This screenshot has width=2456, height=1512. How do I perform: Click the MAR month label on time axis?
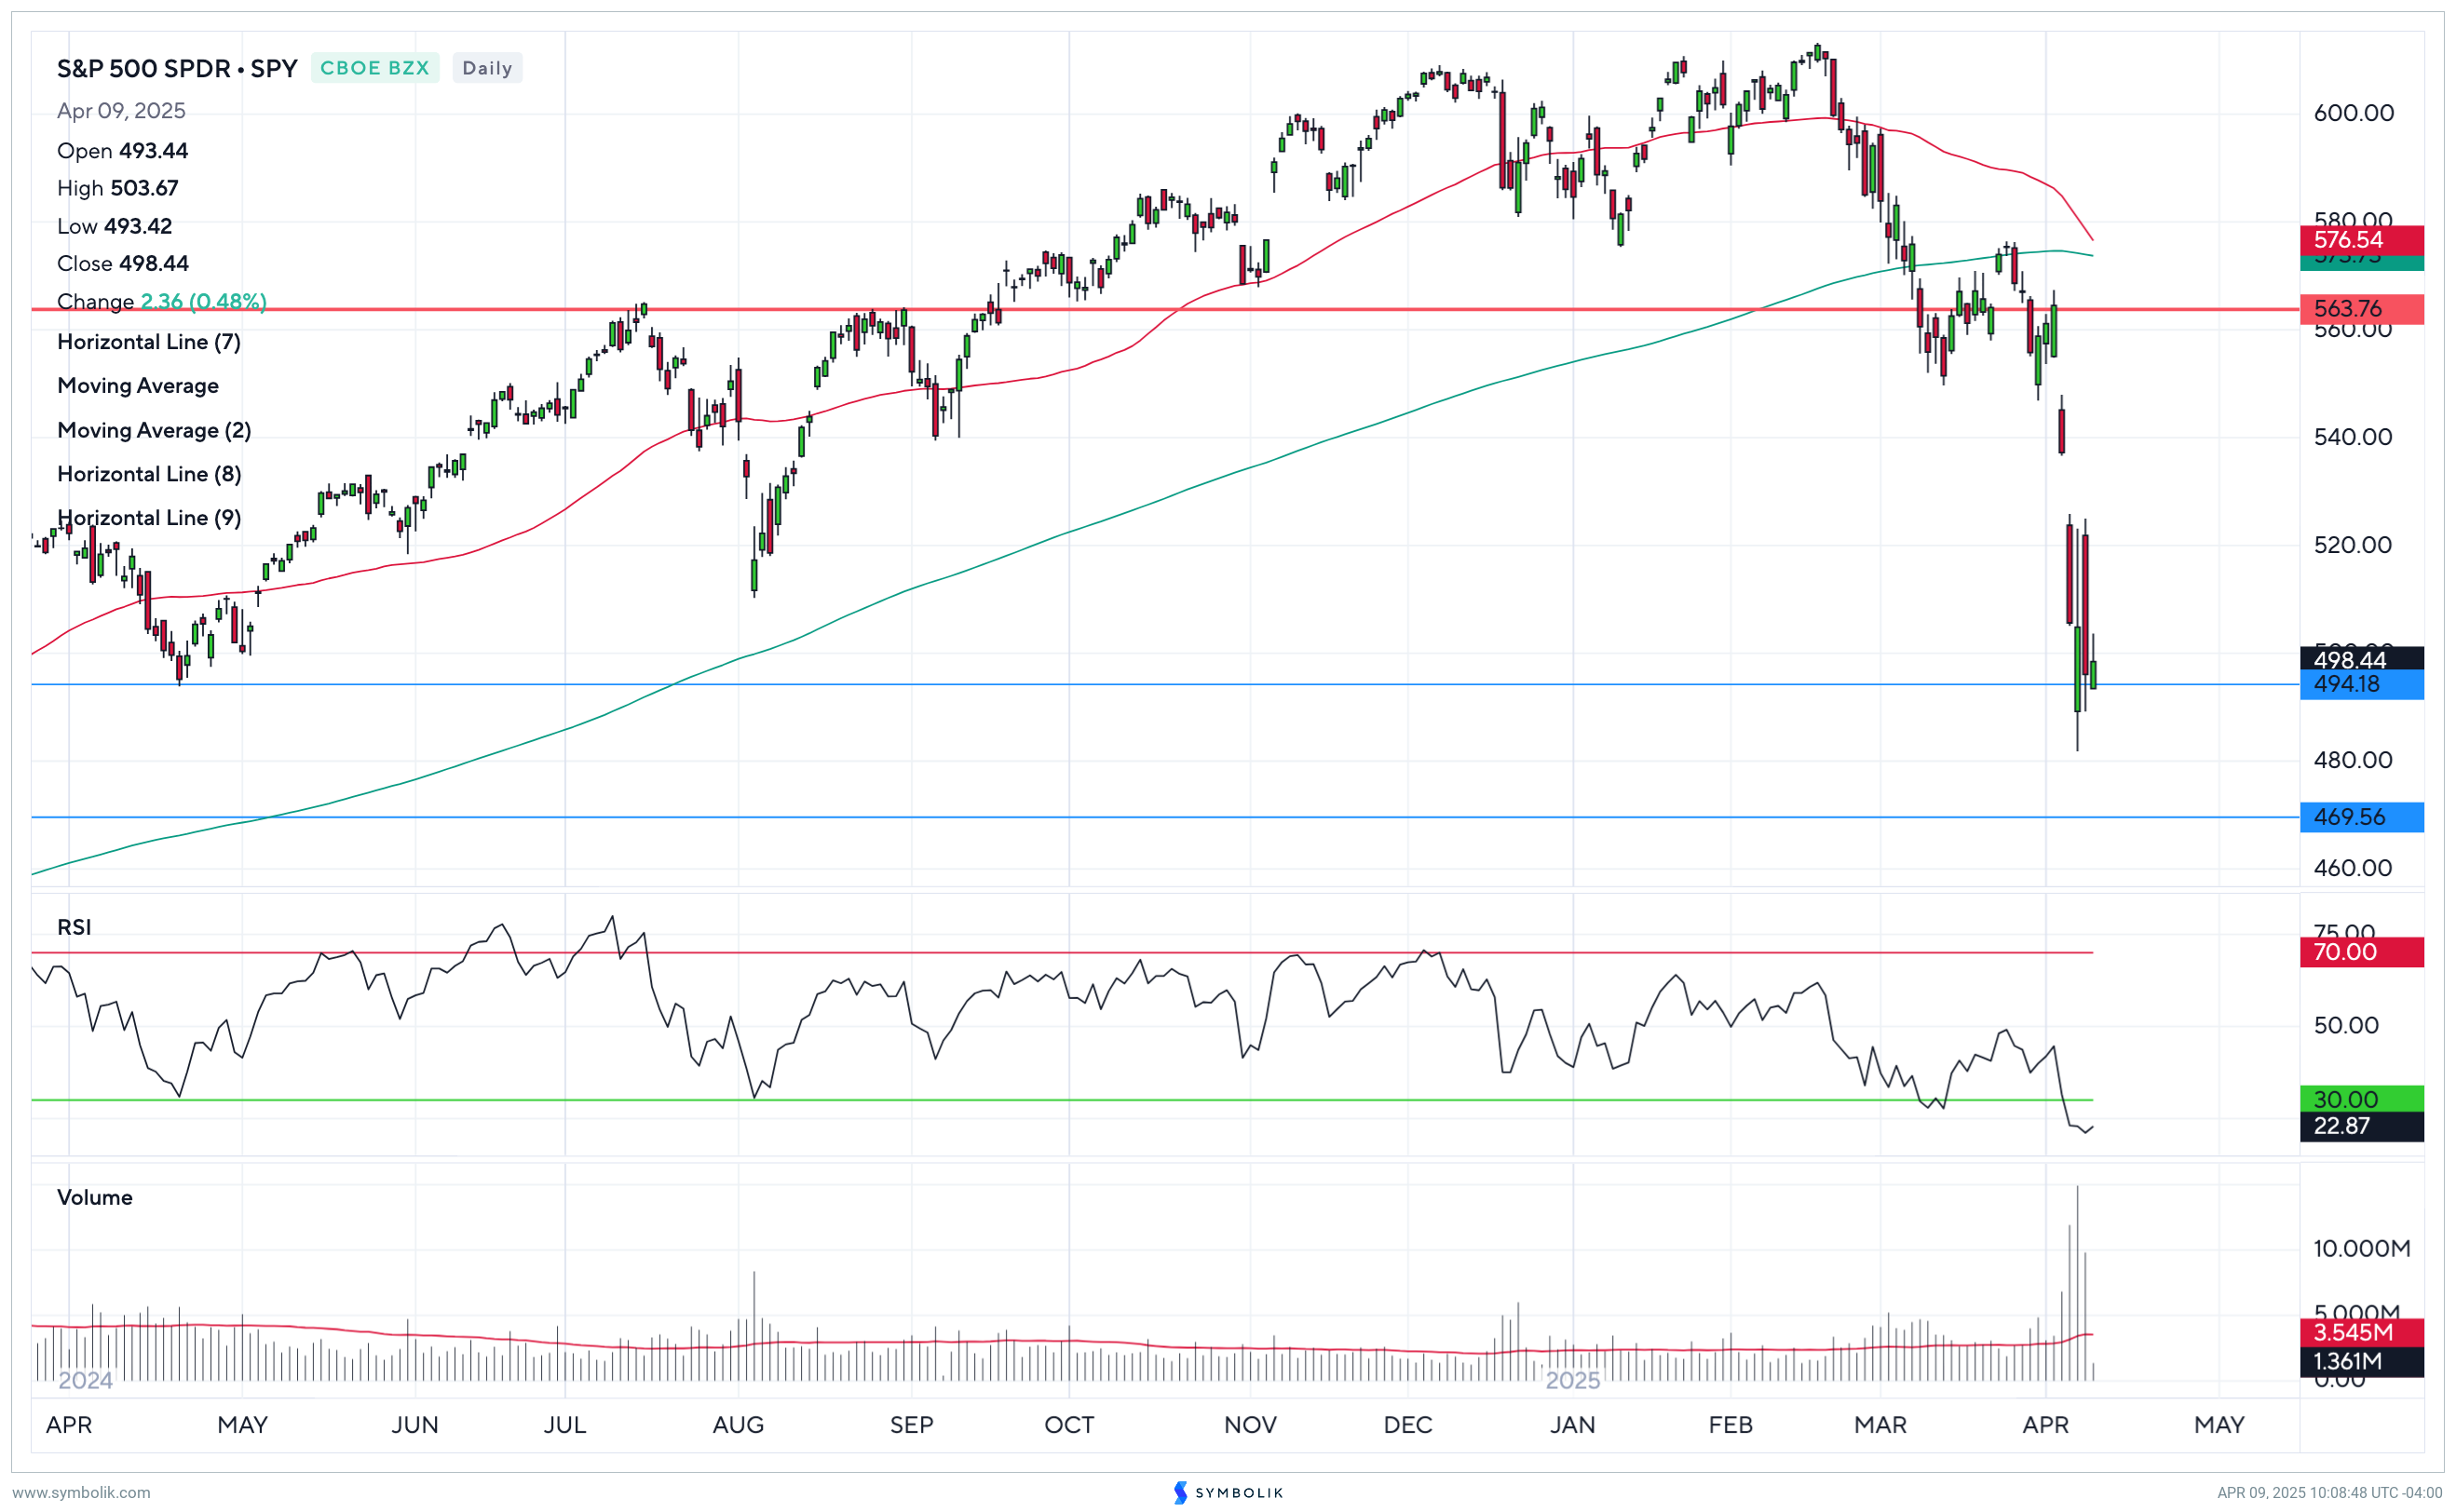(x=1879, y=1424)
